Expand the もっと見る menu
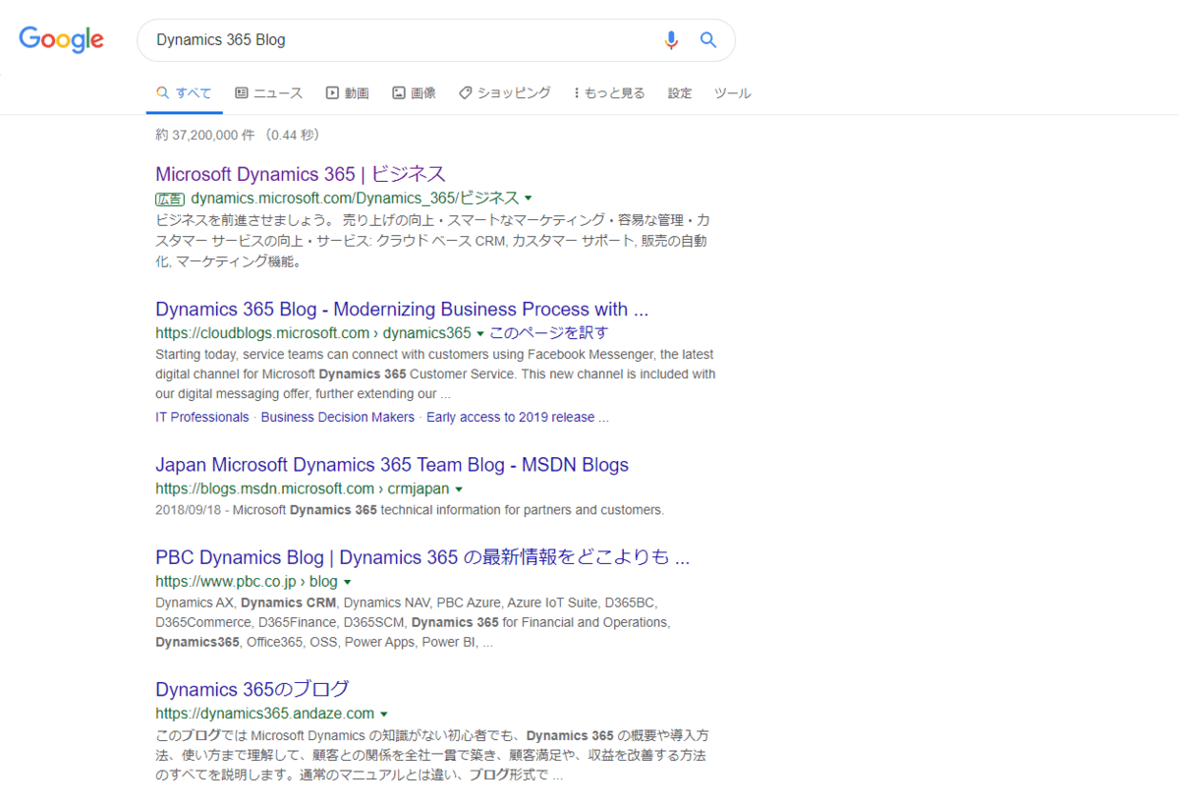1179x802 pixels. (609, 93)
